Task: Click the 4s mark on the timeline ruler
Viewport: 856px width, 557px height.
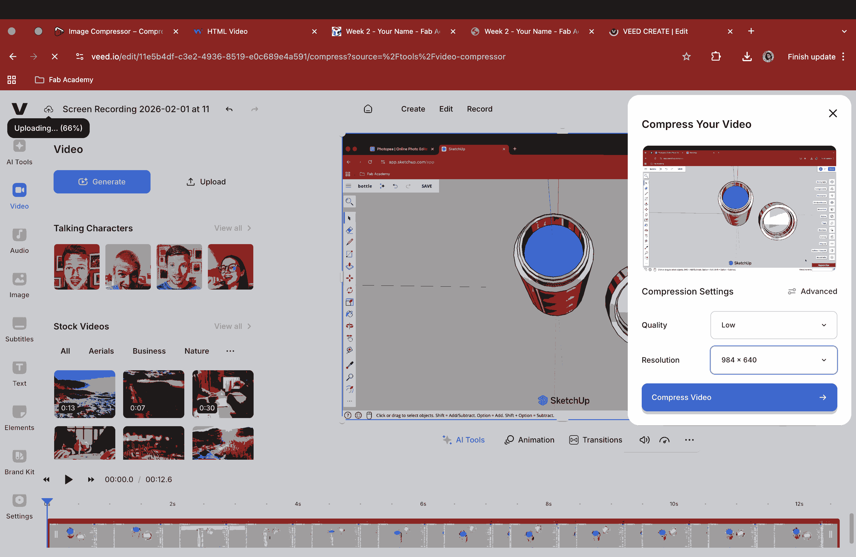Action: [298, 504]
